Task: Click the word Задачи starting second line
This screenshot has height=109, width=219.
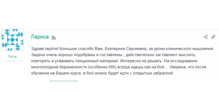Action: point(36,55)
